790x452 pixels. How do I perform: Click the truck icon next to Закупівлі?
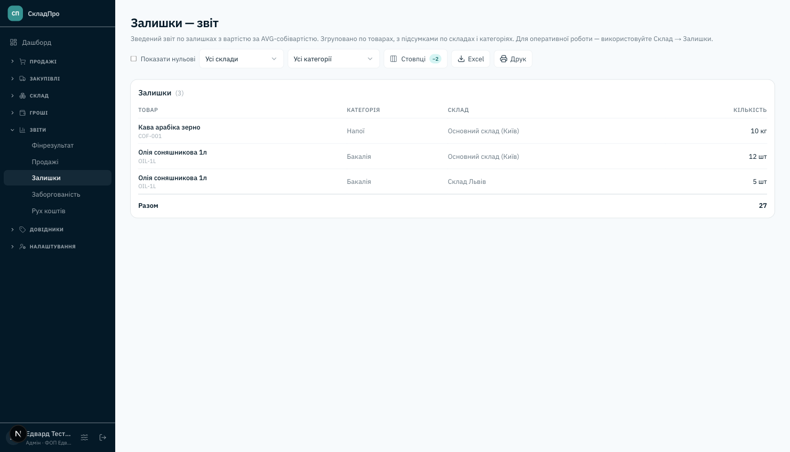tap(22, 78)
